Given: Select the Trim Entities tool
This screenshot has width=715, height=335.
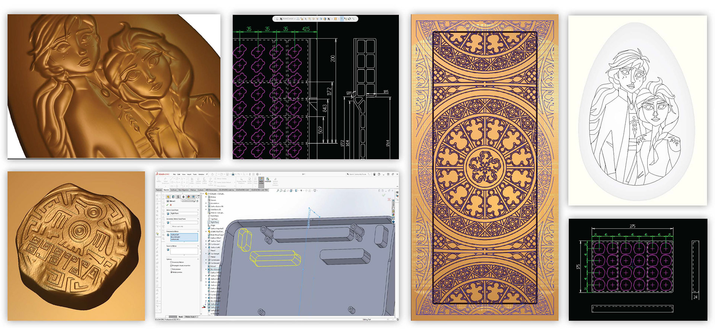Looking at the screenshot, I should (x=192, y=181).
